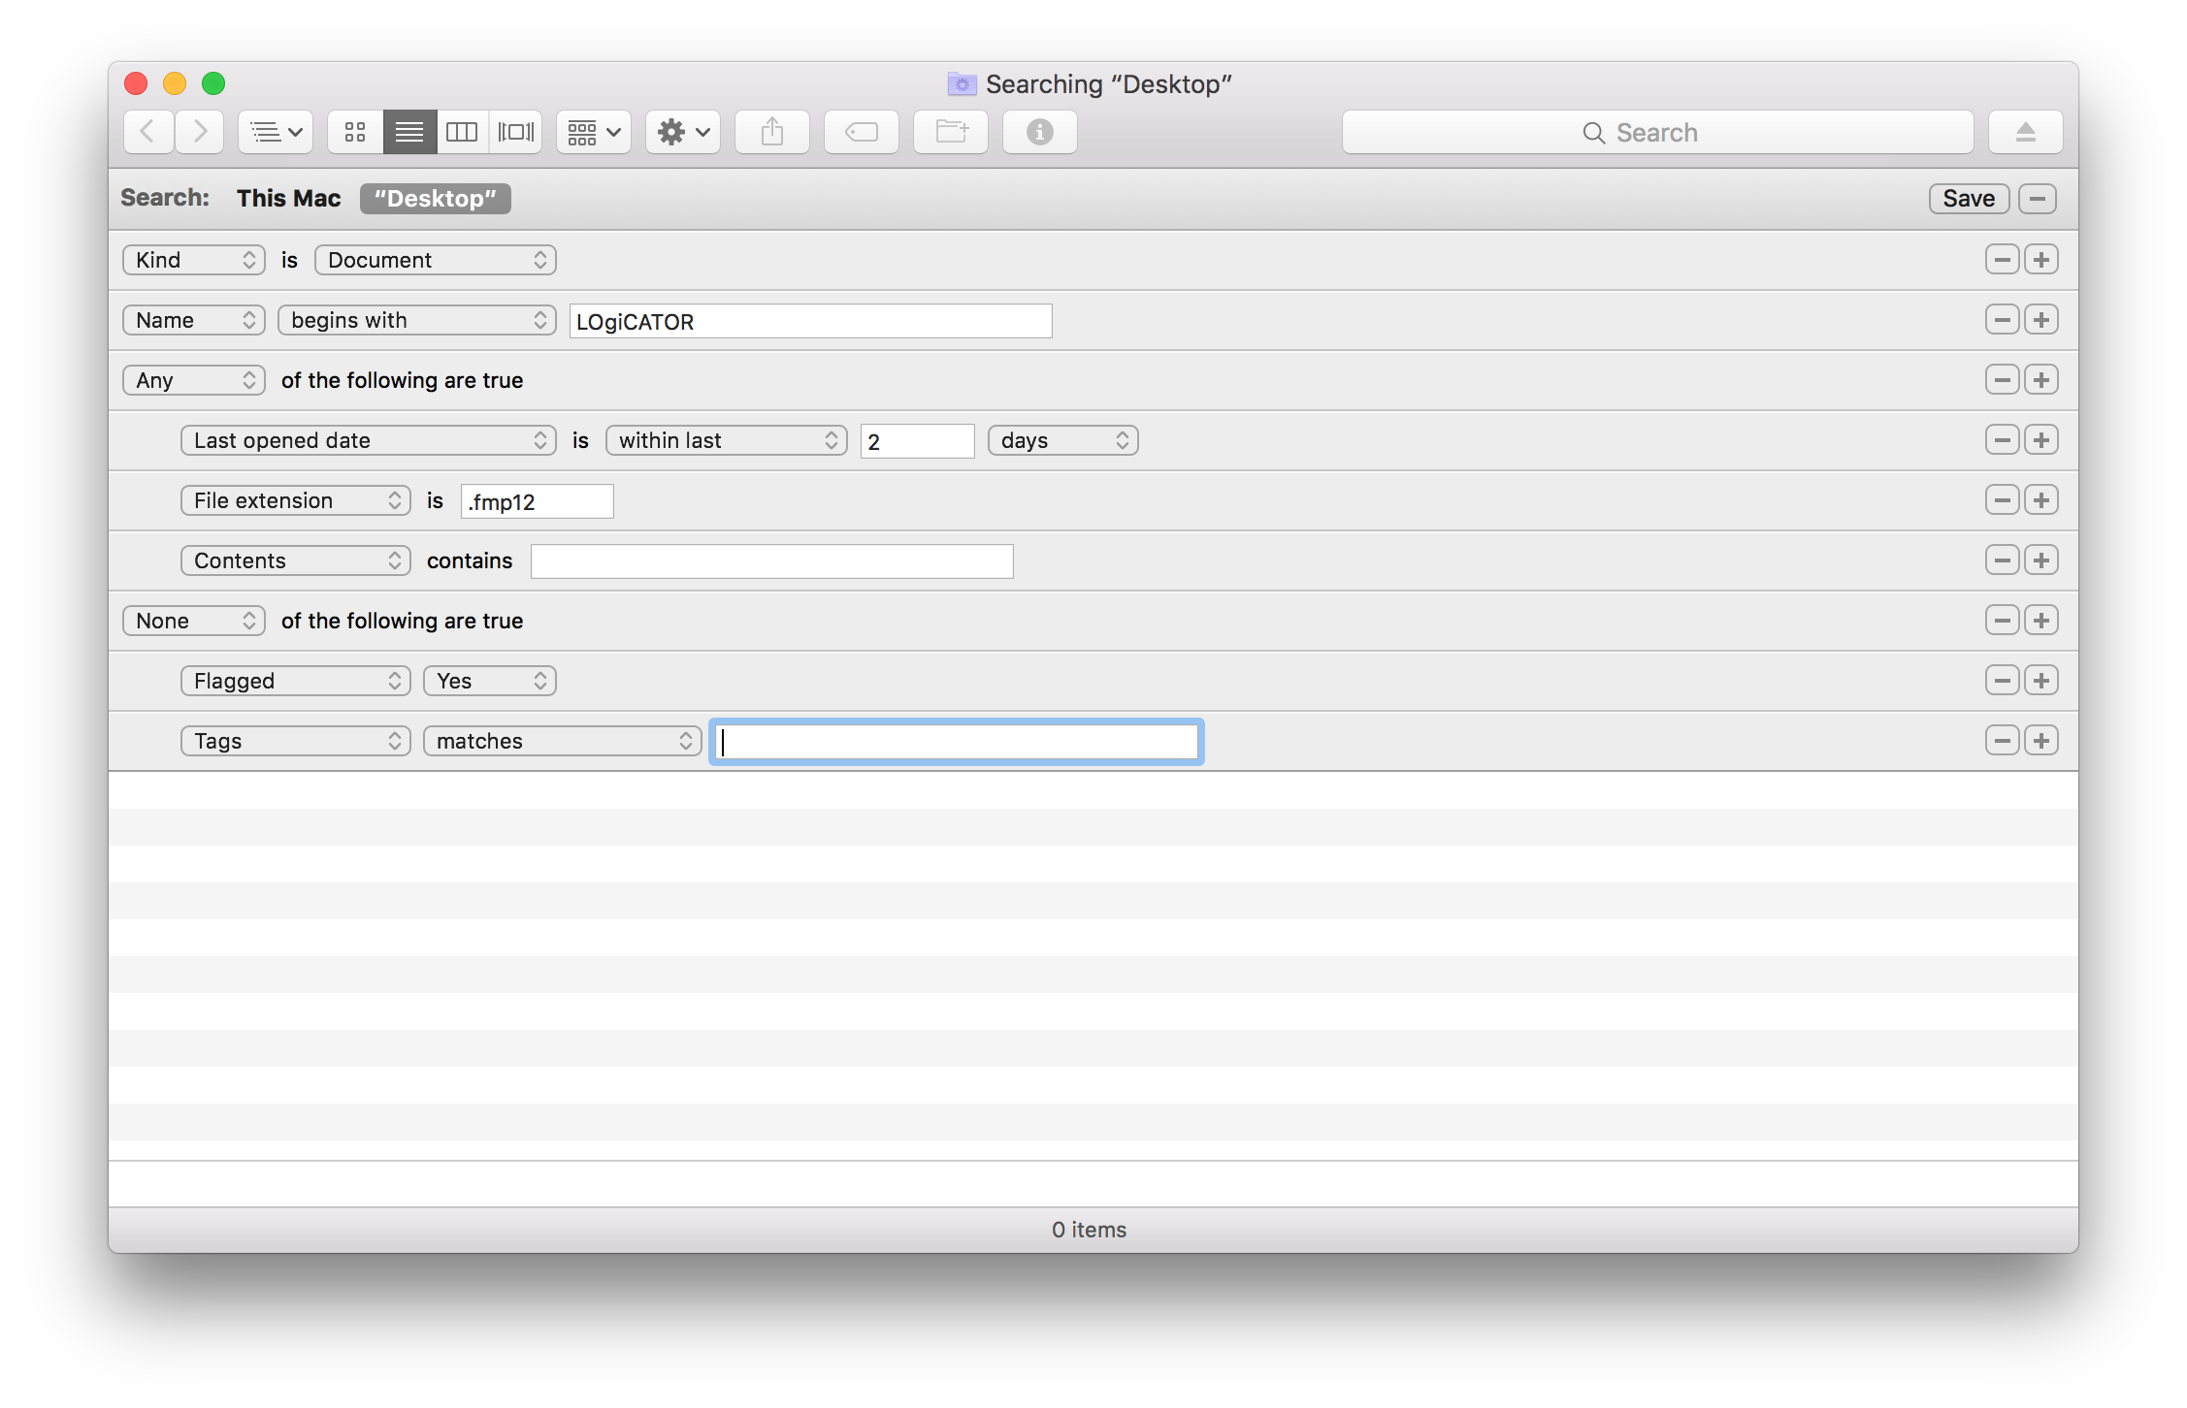Click the Get Info toolbar icon
Screen dimensions: 2187x1408
pyautogui.click(x=1040, y=132)
